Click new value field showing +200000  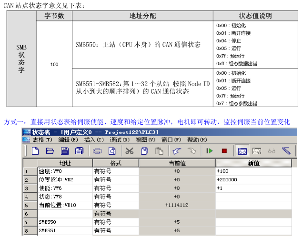(x=254, y=180)
